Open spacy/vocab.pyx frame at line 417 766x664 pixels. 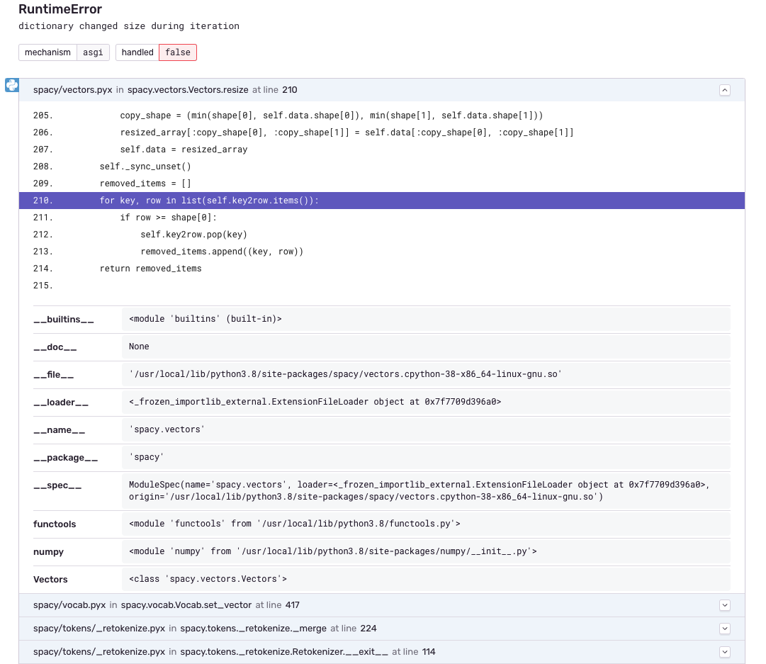[381, 605]
